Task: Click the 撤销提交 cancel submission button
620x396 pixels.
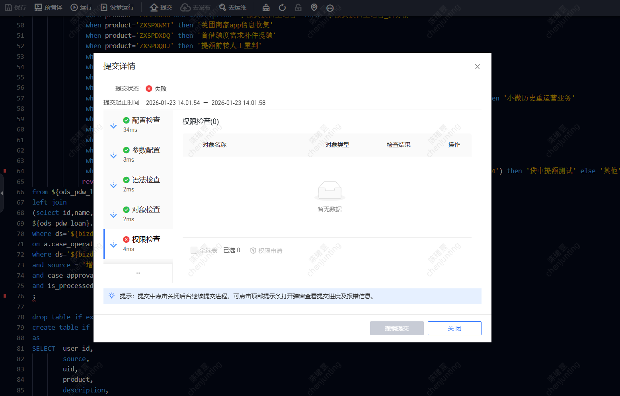Action: tap(397, 328)
